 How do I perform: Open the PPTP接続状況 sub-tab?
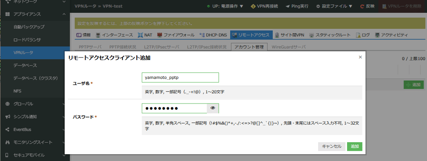123,47
